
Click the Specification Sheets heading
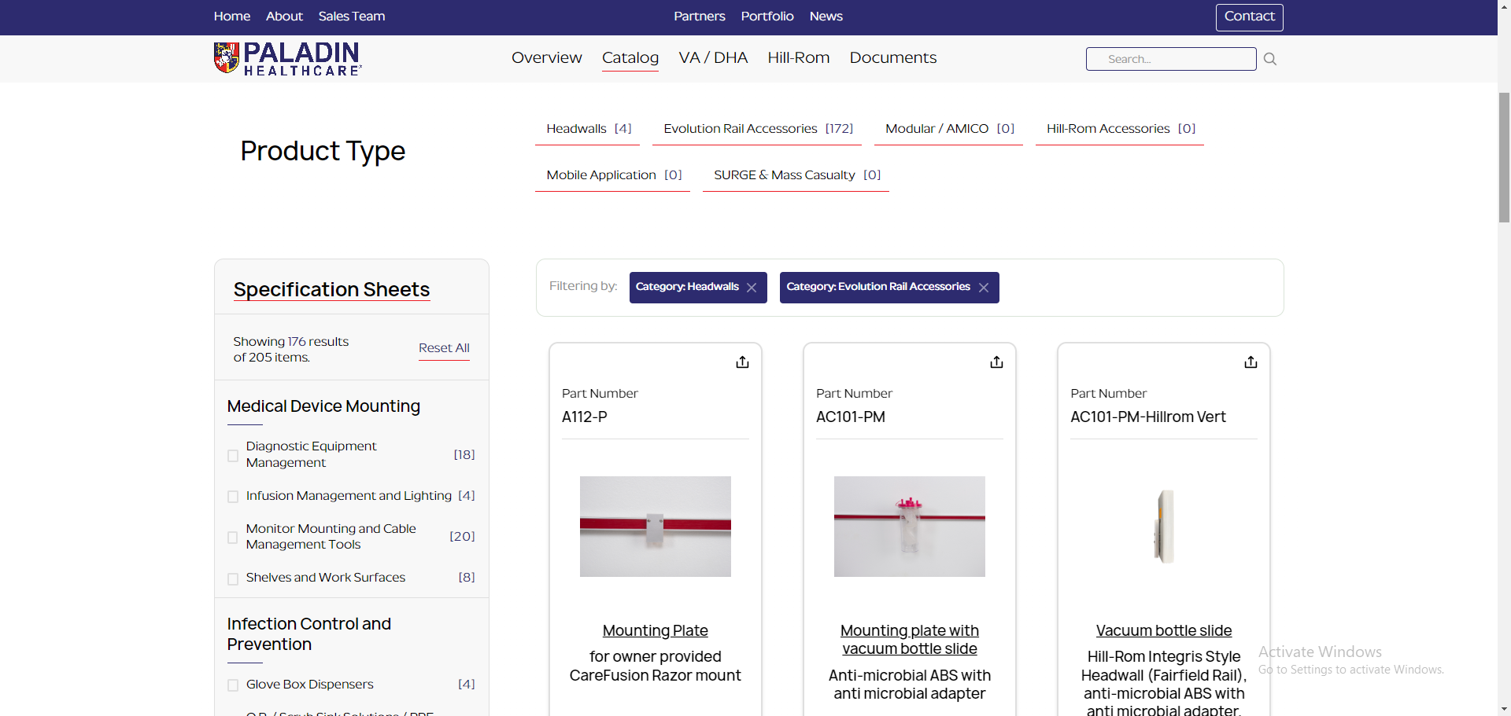pyautogui.click(x=331, y=290)
